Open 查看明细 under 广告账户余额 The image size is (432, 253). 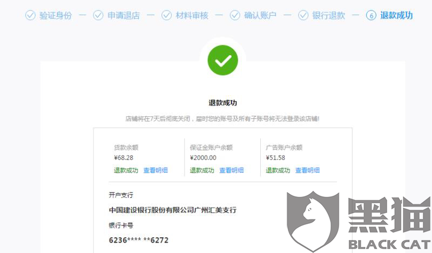[307, 170]
